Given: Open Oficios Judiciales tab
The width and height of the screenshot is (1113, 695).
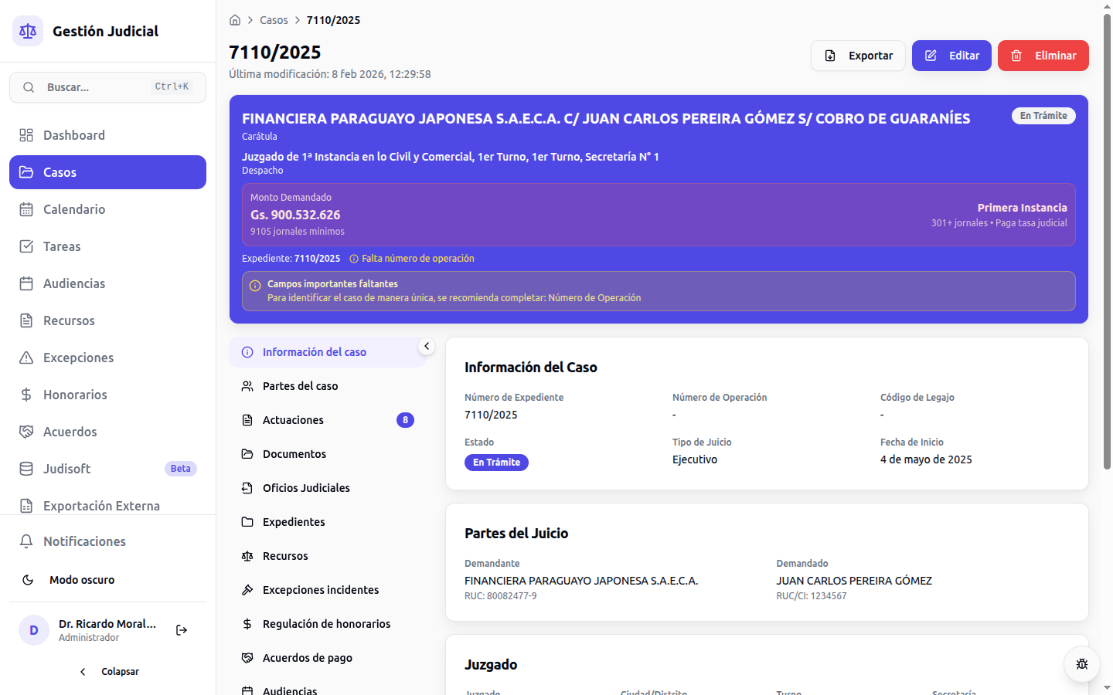Looking at the screenshot, I should point(328,488).
